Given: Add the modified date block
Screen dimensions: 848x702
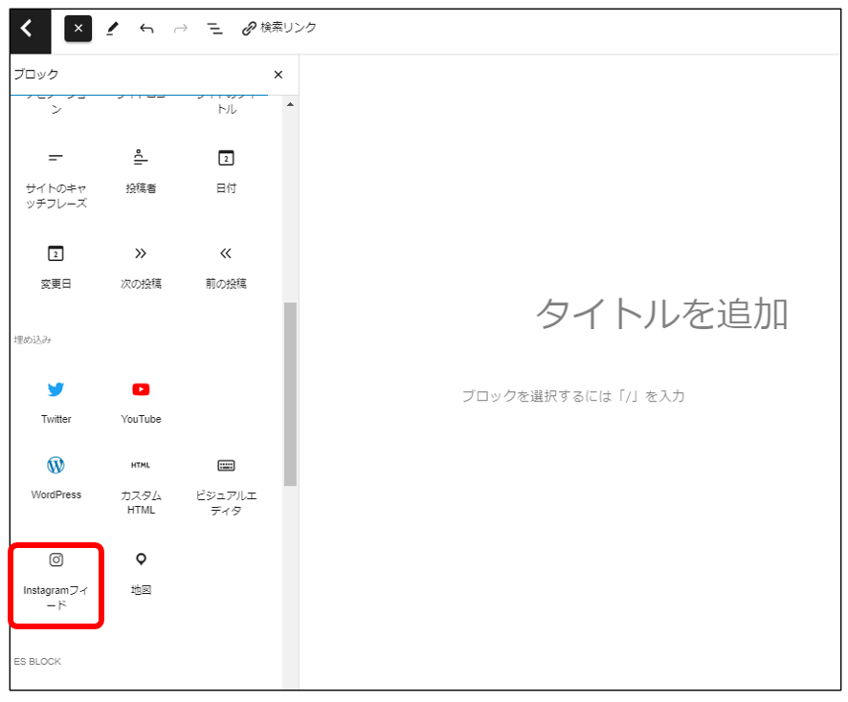Looking at the screenshot, I should (x=56, y=266).
